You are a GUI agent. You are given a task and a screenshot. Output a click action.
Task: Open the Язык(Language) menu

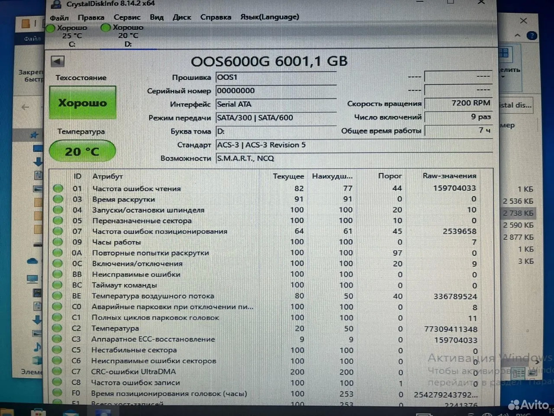pos(270,17)
